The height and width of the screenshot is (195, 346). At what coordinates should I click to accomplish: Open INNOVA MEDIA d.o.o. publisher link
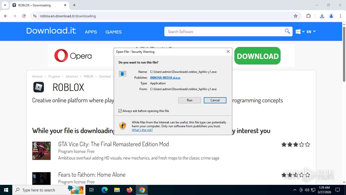pos(165,78)
